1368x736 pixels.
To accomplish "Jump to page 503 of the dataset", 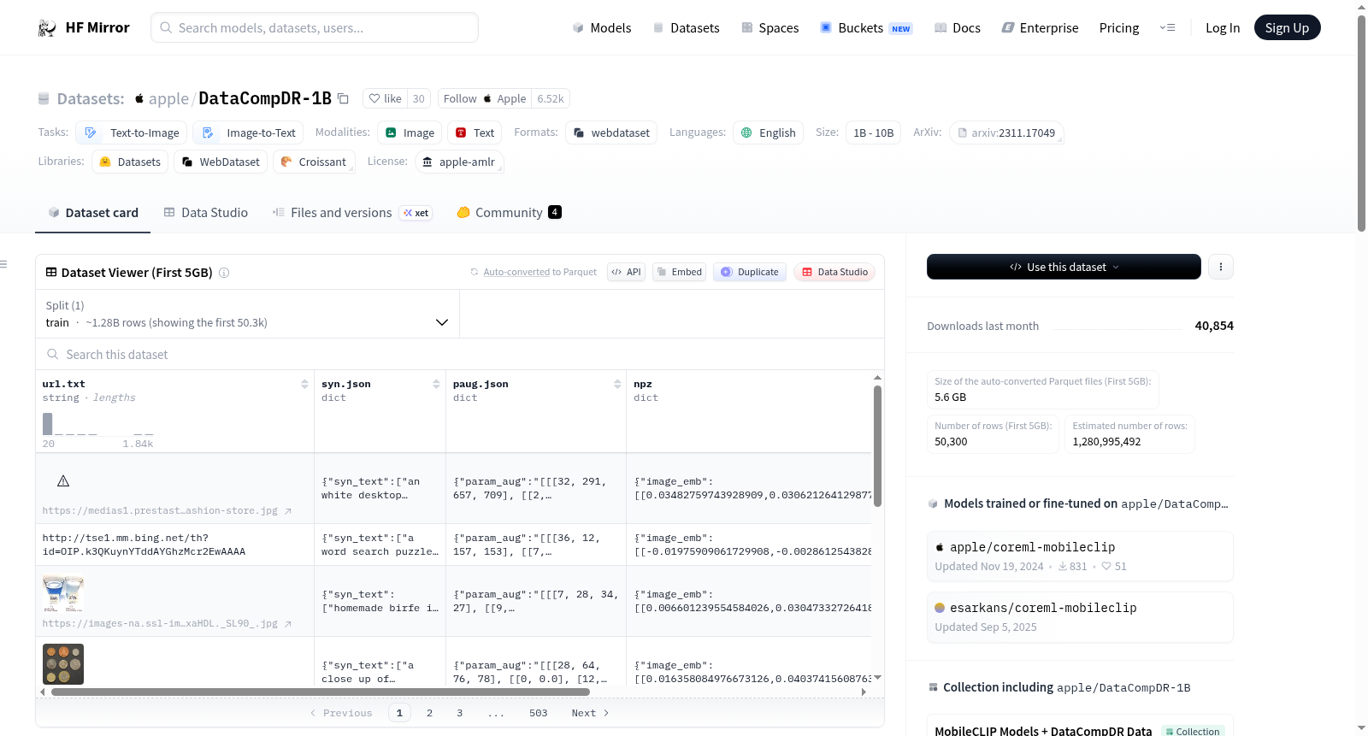I will tap(538, 713).
